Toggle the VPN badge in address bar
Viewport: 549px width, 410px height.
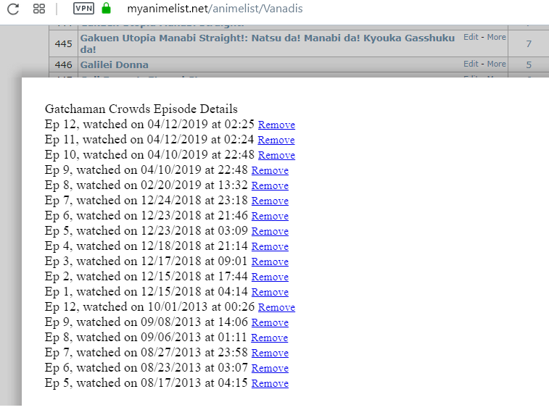(83, 9)
